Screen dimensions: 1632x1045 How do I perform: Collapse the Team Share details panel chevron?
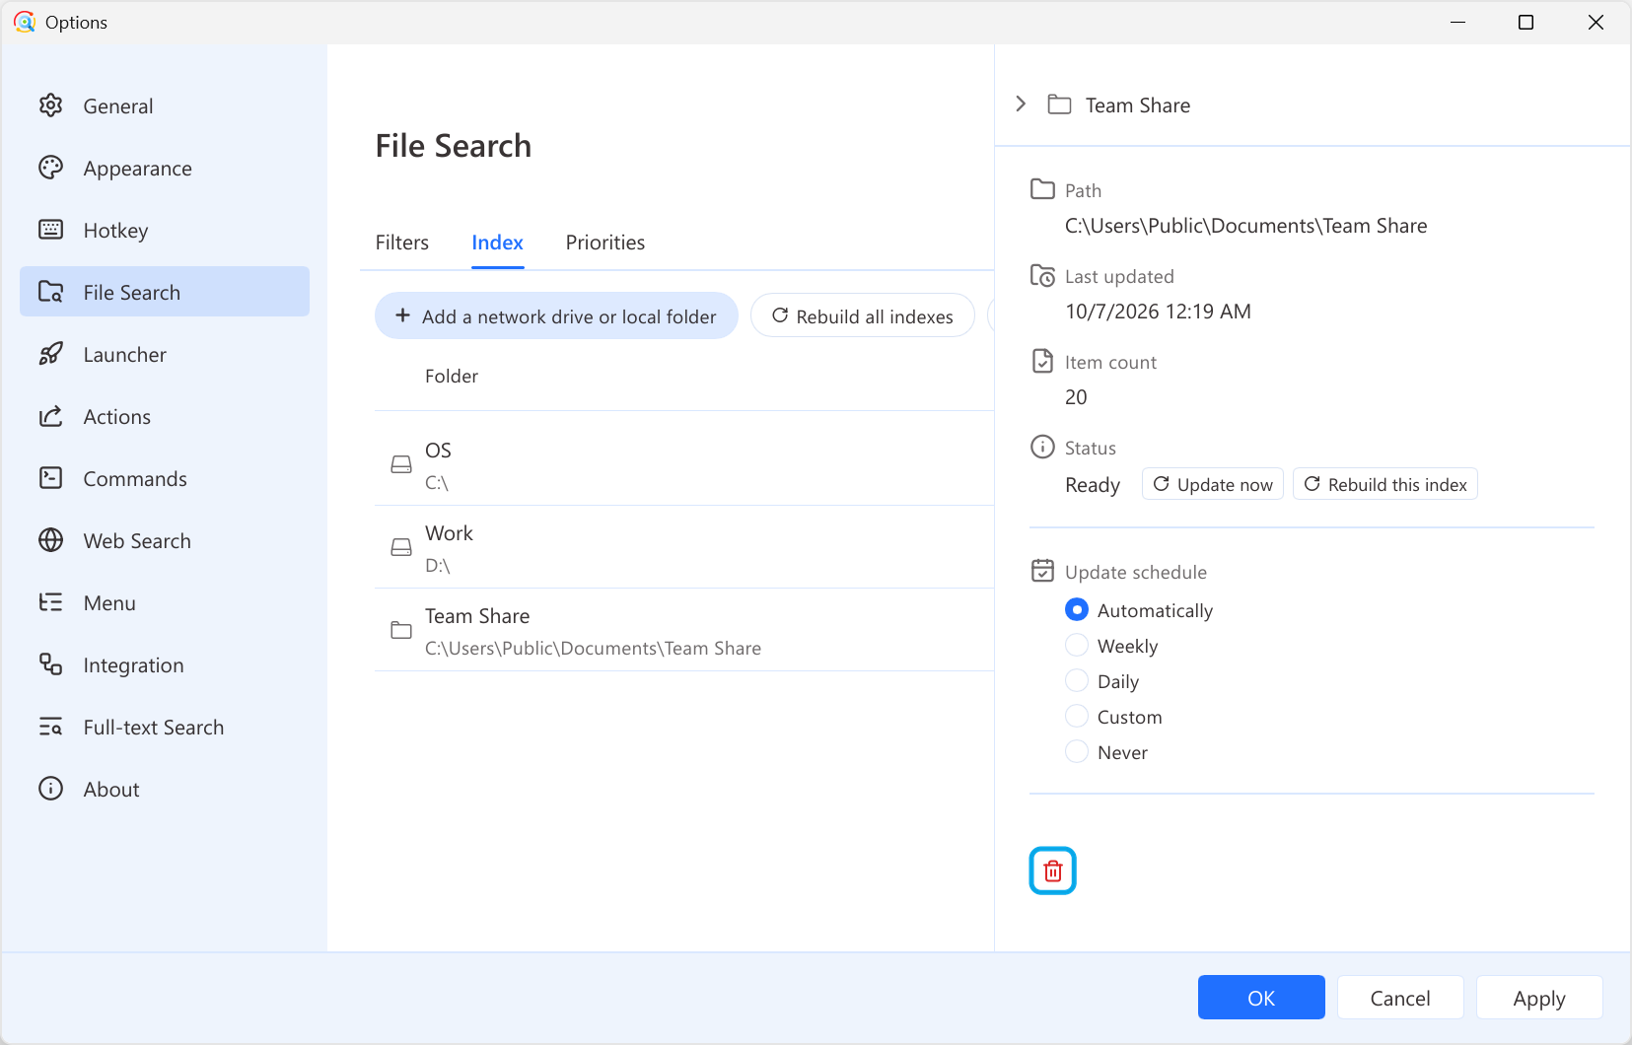1021,104
